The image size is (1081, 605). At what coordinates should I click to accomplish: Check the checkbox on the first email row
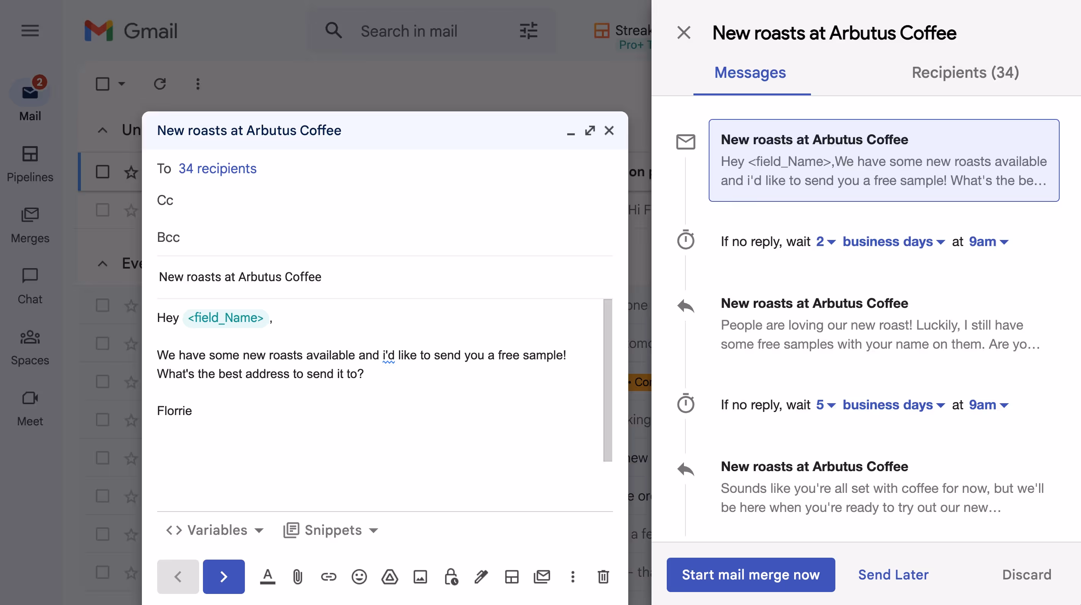103,171
